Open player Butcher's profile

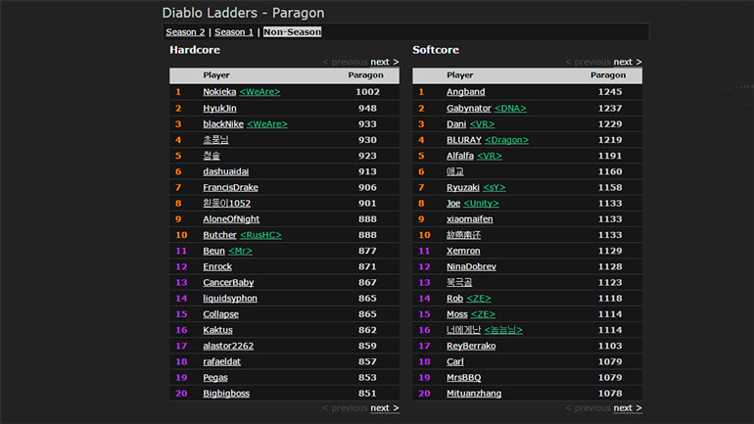[x=219, y=235]
